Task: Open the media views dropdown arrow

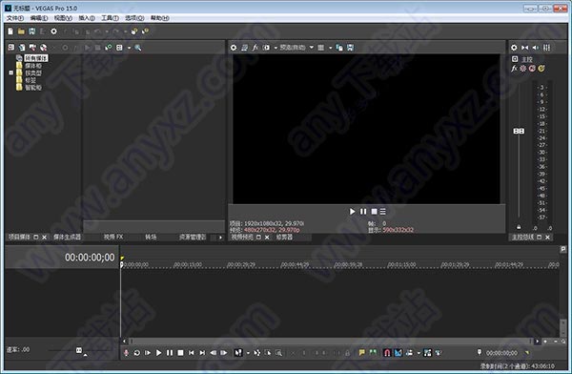Action: tap(129, 48)
